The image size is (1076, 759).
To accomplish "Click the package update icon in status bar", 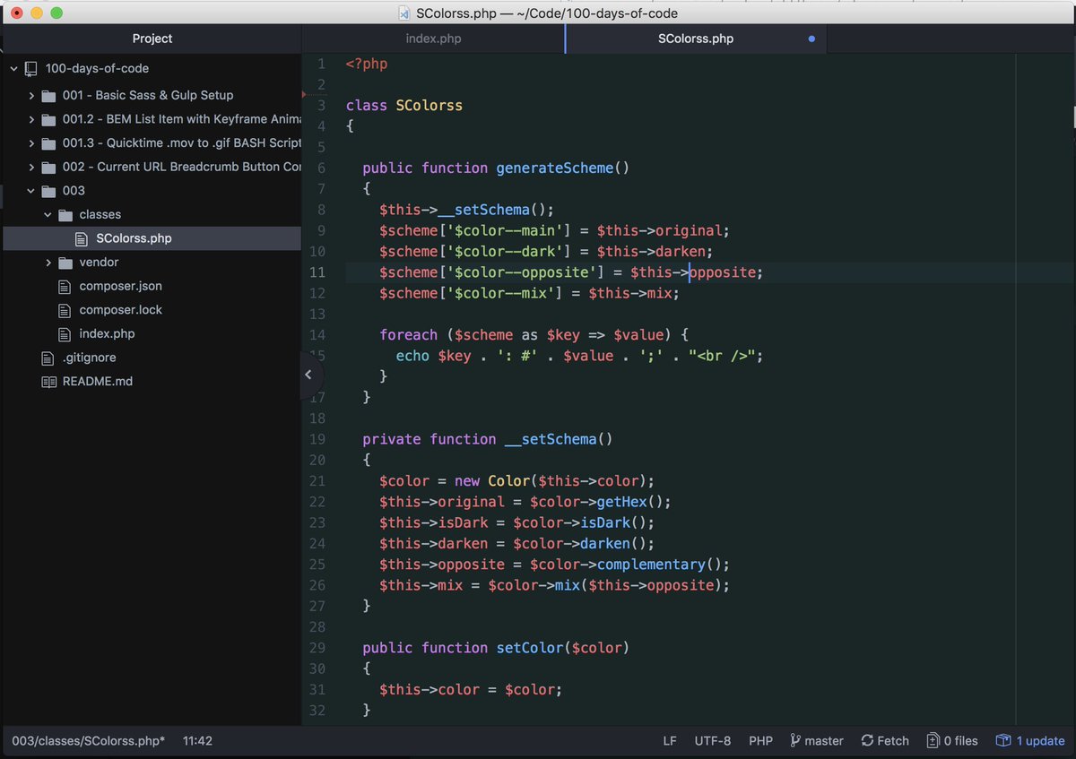I will (1003, 741).
